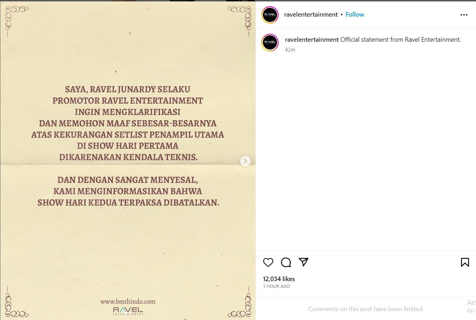Open the profile avatar beside the caption

tap(270, 43)
